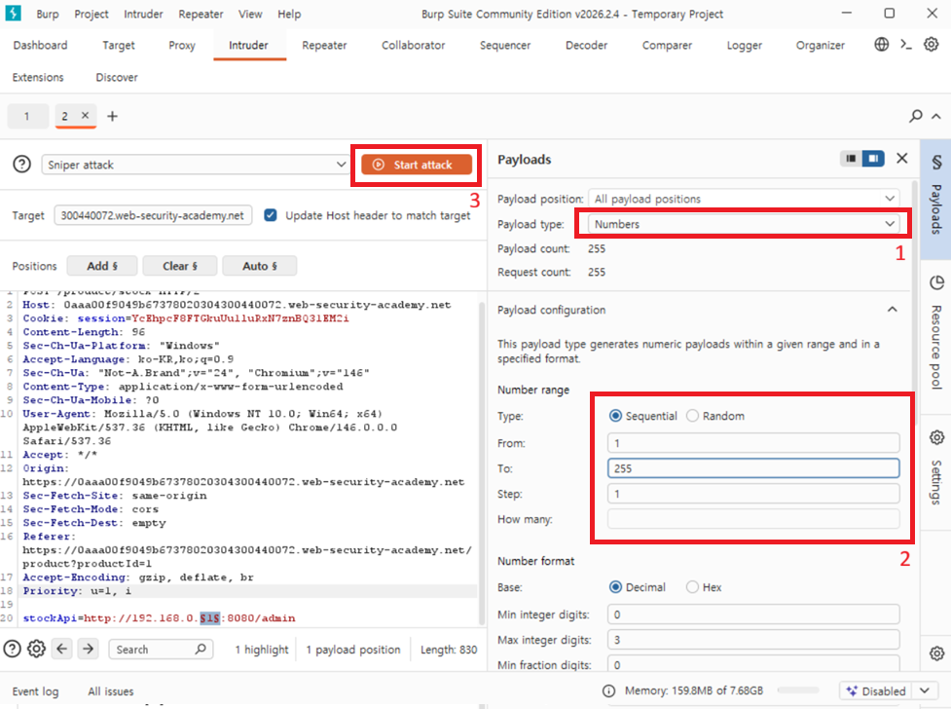This screenshot has height=709, width=951.
Task: Select Hex number base
Action: point(692,587)
